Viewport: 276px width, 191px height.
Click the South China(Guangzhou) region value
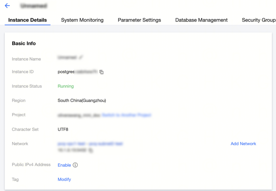(82, 101)
